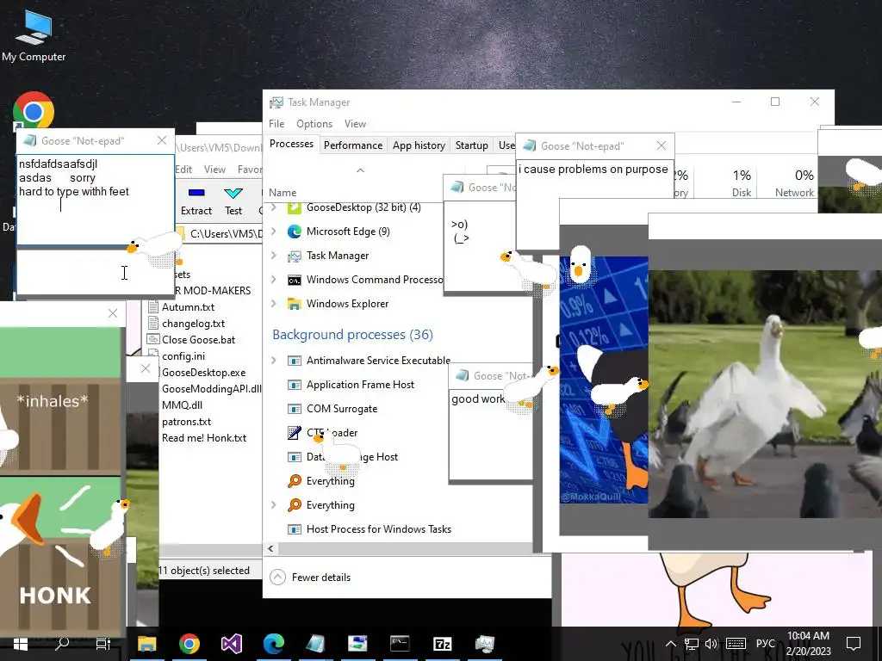
Task: Click Test in the 7-Zip toolbar
Action: coord(233,201)
